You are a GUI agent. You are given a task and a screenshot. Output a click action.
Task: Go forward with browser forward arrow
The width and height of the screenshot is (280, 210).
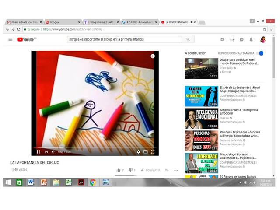pos(13,29)
